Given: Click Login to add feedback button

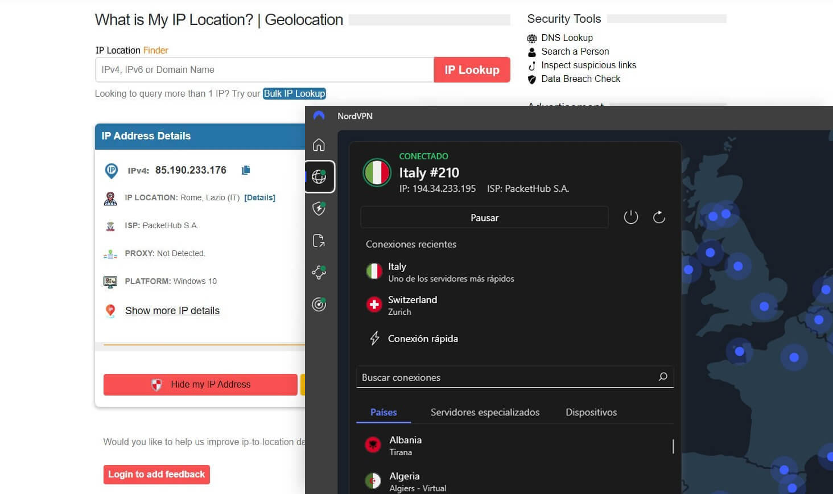Looking at the screenshot, I should pyautogui.click(x=156, y=475).
